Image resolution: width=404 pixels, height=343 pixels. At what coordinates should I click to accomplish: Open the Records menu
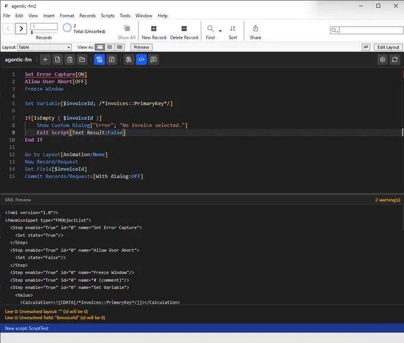tap(87, 15)
